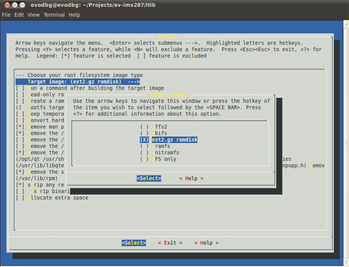Select the jffs2 target image option
The image size is (349, 267).
(x=160, y=127)
